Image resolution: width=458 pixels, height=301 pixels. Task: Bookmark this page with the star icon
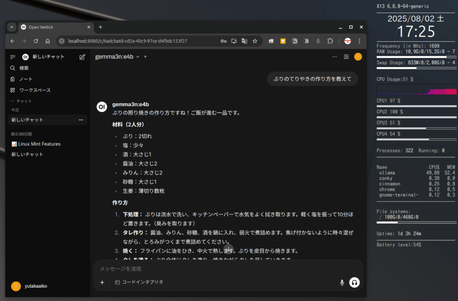click(x=255, y=41)
